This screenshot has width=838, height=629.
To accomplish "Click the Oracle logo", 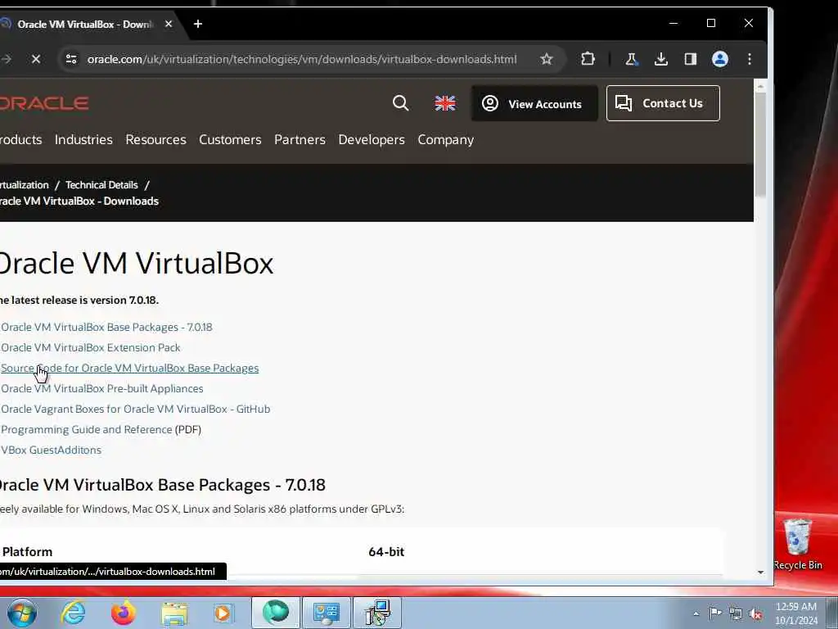I will [44, 103].
